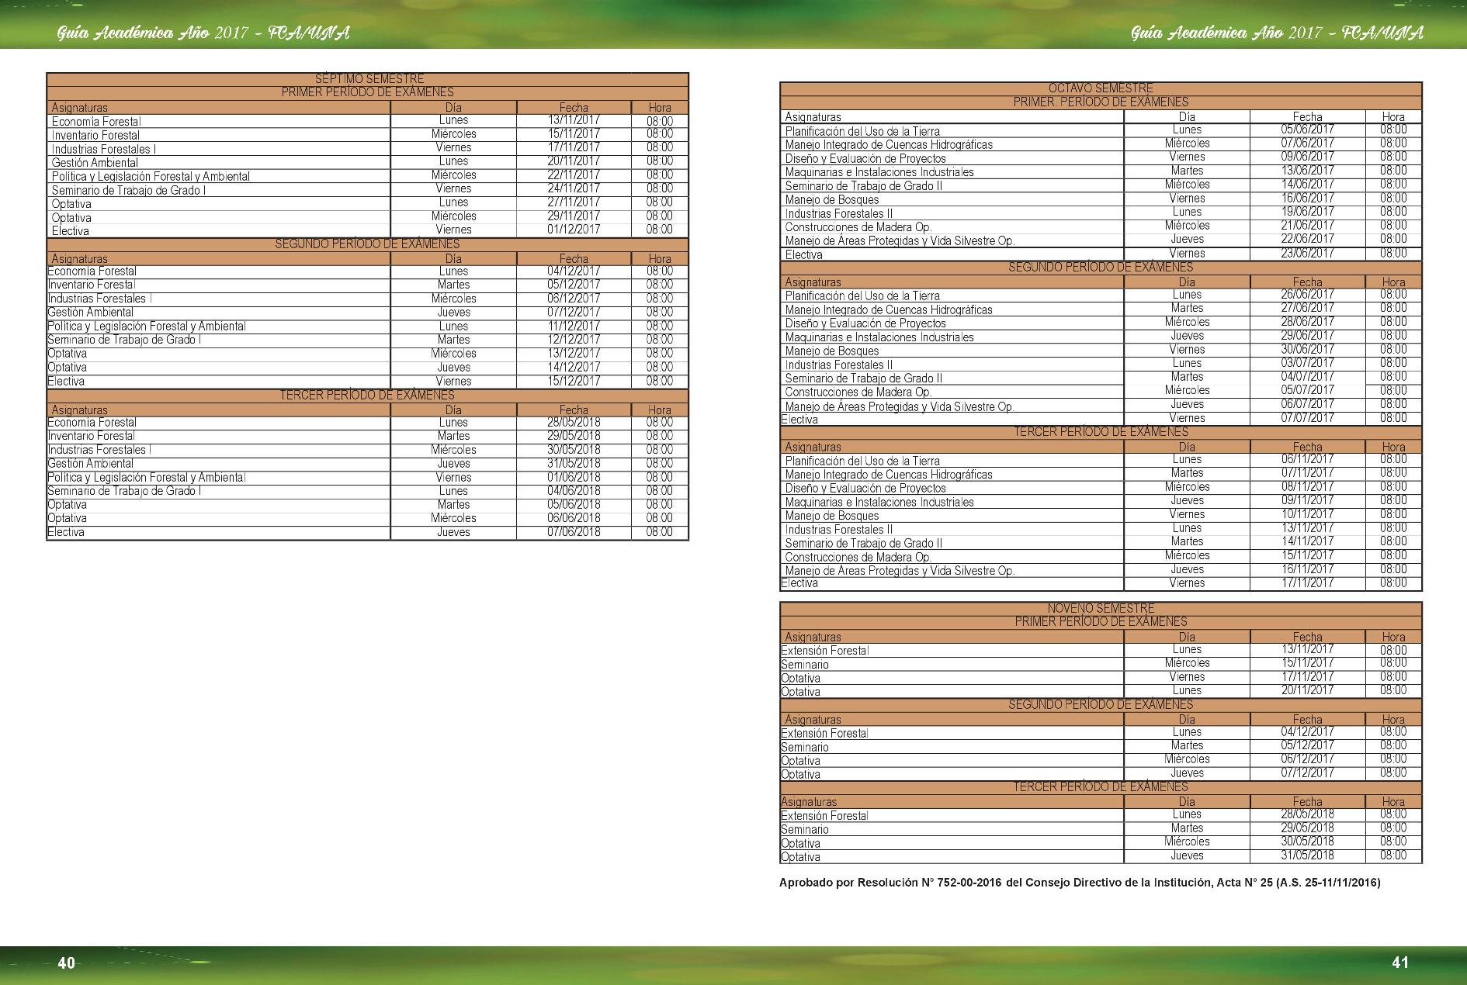1467x985 pixels.
Task: Click the date 05/06/2018
Action: [574, 505]
